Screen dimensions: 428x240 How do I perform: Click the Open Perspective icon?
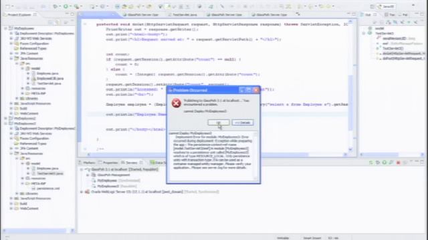372,7
